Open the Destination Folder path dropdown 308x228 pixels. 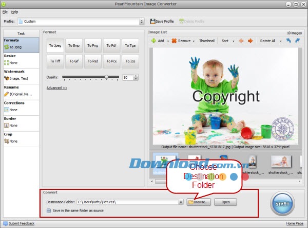pos(181,202)
